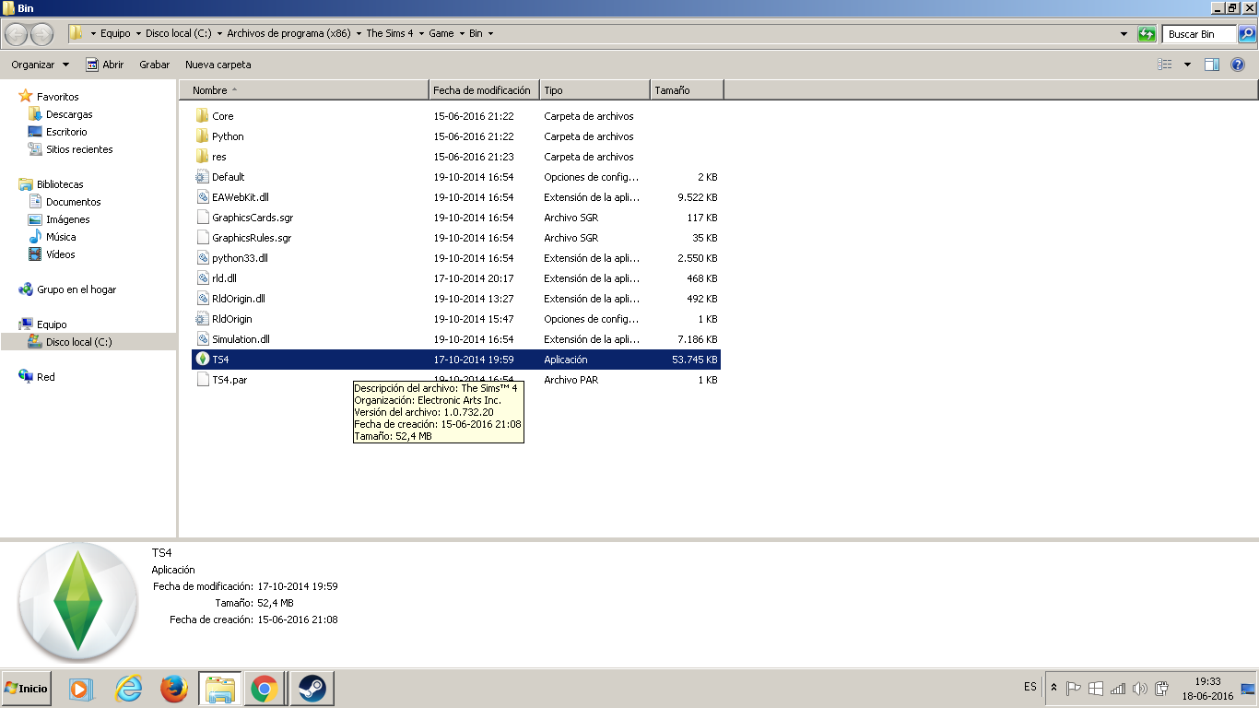Launch Google Chrome from the taskbar
Viewport: 1259px width, 708px height.
(265, 689)
